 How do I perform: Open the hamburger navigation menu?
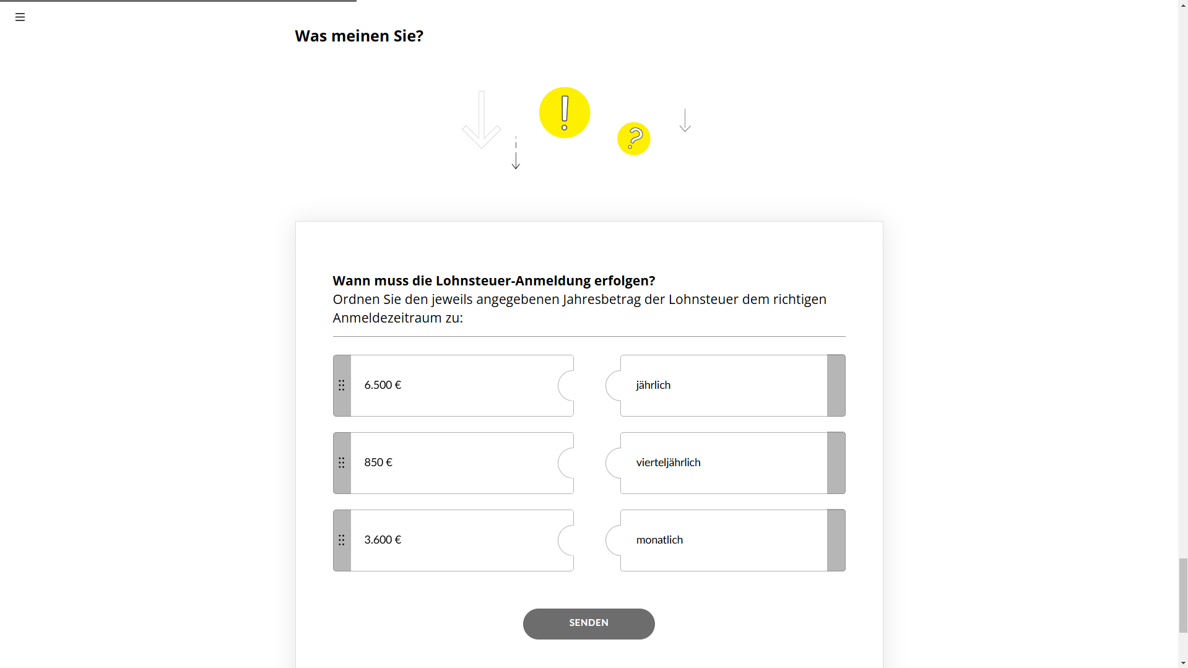pos(20,17)
